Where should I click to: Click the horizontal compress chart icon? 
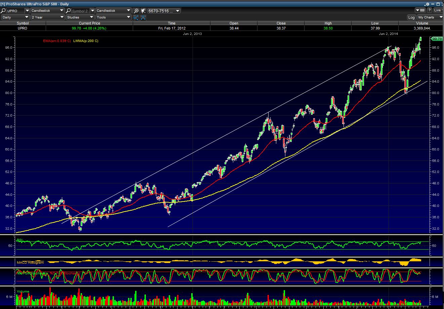(x=143, y=17)
